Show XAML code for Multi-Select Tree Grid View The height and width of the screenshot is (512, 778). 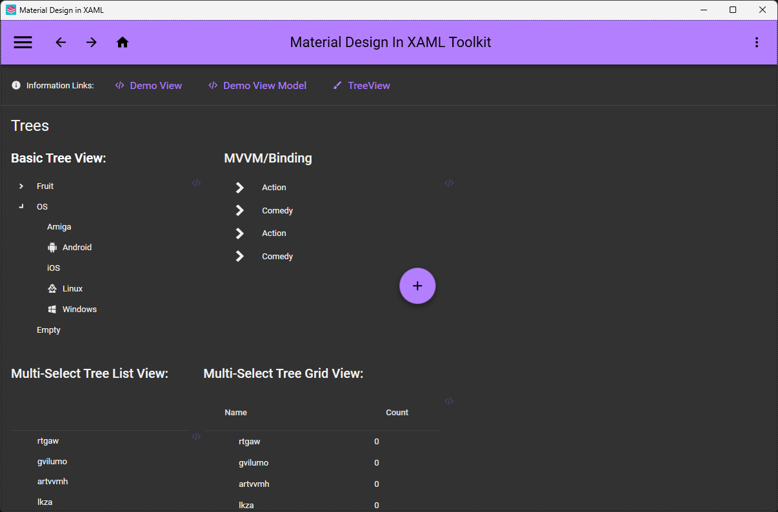449,401
